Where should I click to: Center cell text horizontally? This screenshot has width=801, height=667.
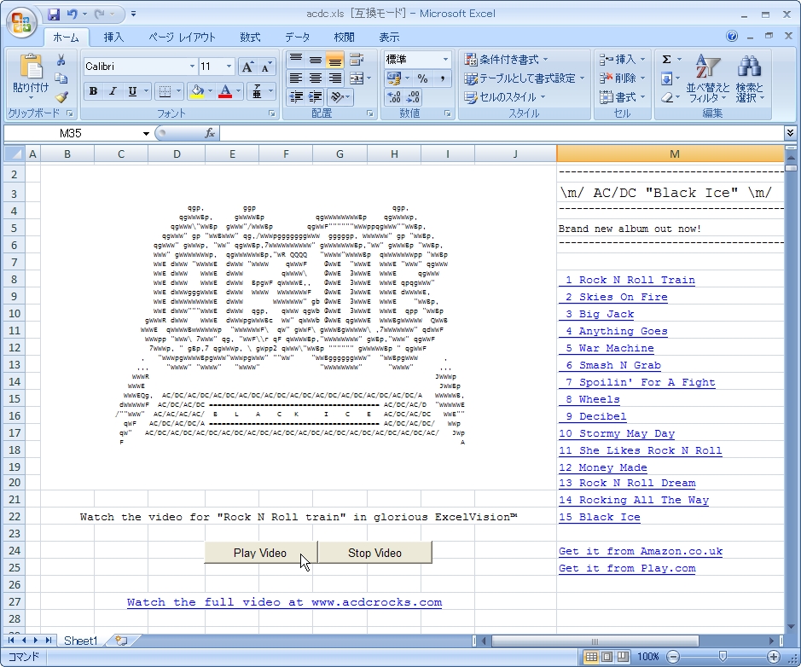click(315, 78)
